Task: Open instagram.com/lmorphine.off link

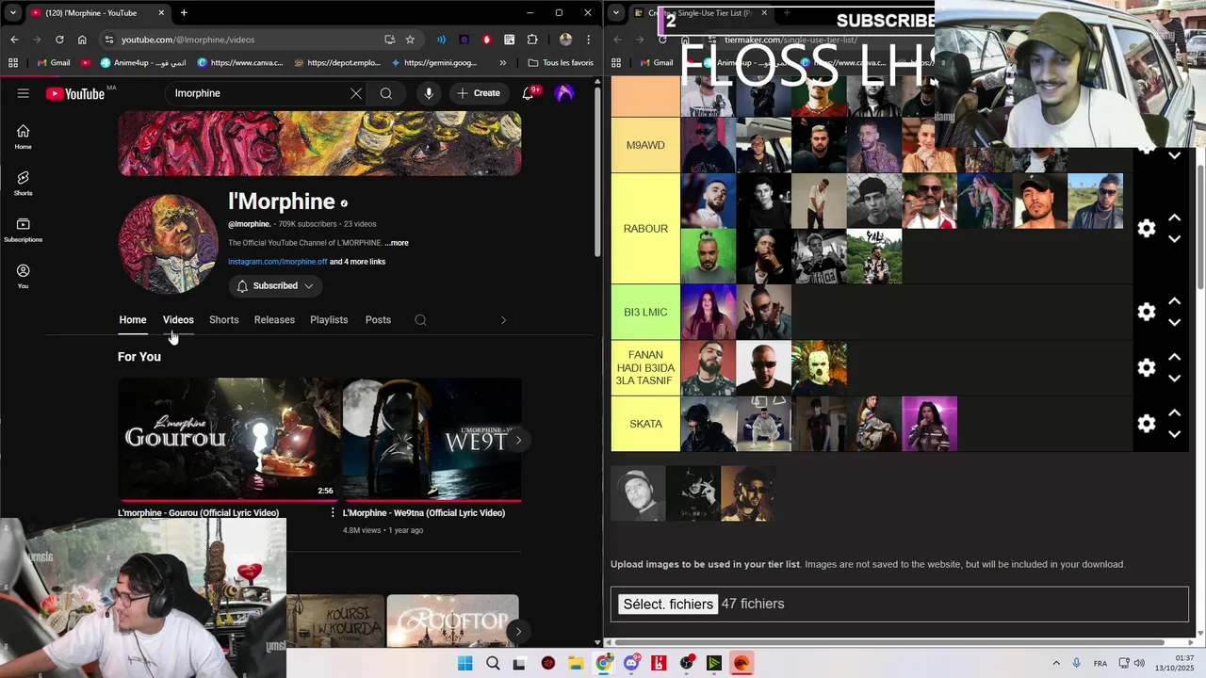Action: [x=278, y=262]
